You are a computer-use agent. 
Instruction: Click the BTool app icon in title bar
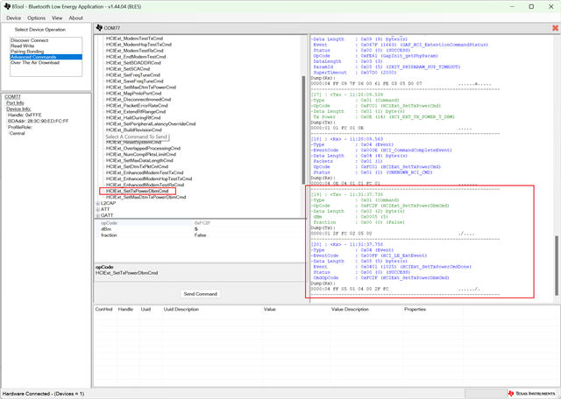pyautogui.click(x=7, y=6)
